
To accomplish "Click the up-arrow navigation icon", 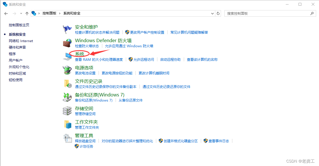I will tap(27, 13).
